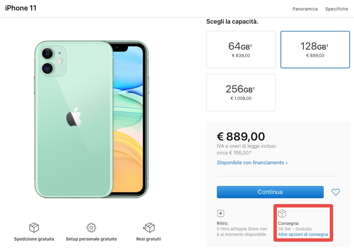Click the Spedizione gratuita label
This screenshot has width=354, height=250.
tap(34, 239)
